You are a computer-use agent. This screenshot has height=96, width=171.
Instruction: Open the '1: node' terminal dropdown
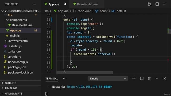click(x=108, y=78)
